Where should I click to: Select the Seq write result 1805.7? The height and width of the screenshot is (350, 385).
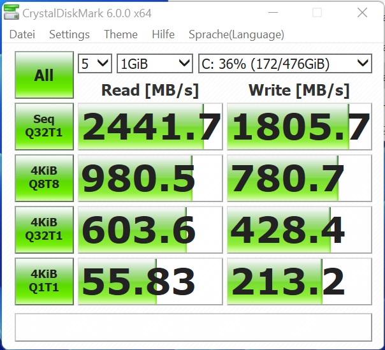(300, 126)
